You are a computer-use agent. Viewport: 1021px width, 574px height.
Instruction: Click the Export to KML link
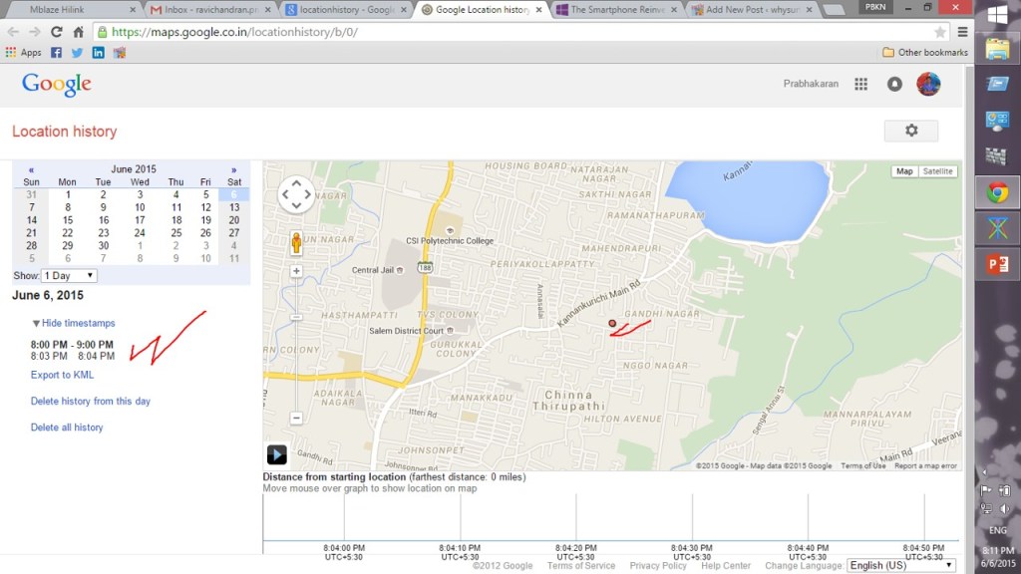62,375
